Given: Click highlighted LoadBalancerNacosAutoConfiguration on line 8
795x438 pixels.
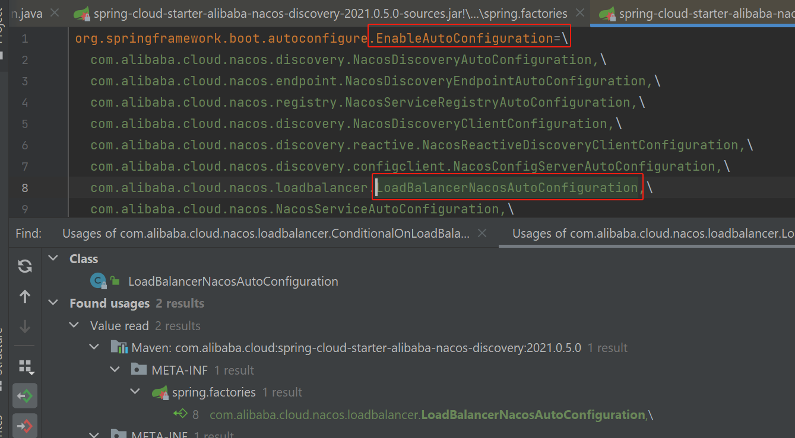Looking at the screenshot, I should point(507,188).
